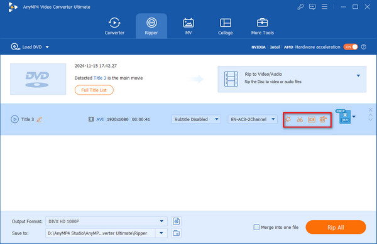Click the enhance video icon
377x244 pixels.
pos(323,119)
